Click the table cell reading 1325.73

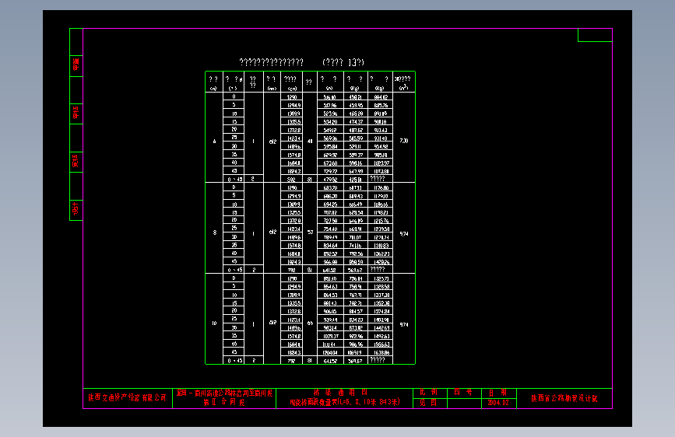[381, 278]
